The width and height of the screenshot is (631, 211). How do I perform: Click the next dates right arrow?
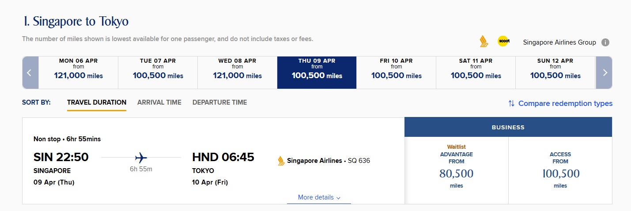point(604,72)
